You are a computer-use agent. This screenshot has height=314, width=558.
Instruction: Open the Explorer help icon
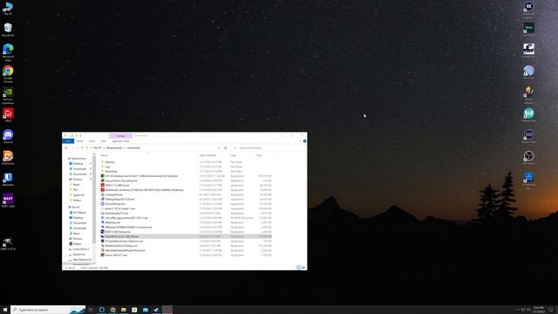304,141
